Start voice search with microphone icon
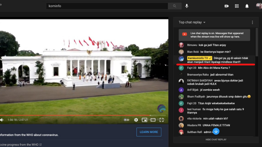This screenshot has height=147, width=262. 187,6
